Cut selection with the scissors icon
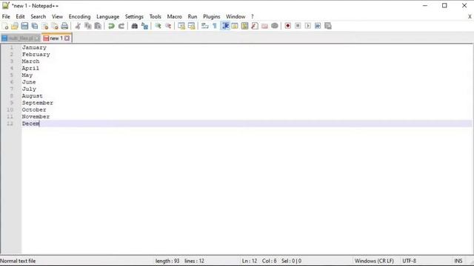 click(78, 26)
